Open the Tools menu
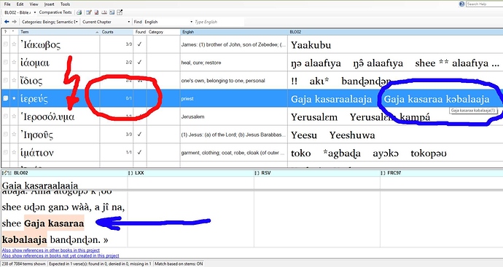The height and width of the screenshot is (267, 503). (x=65, y=4)
